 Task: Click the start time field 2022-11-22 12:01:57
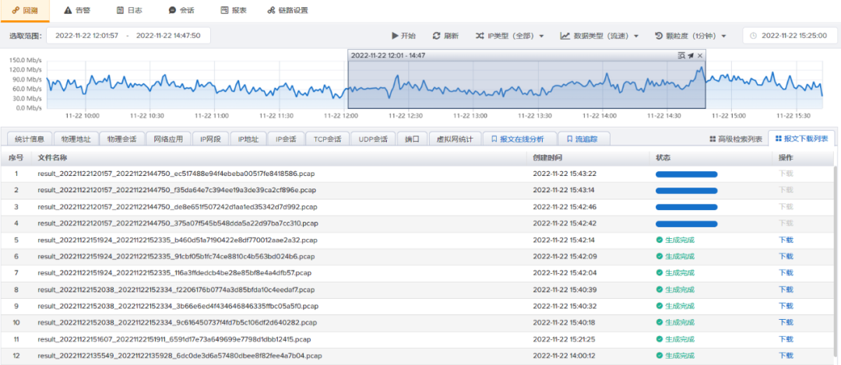tap(87, 36)
